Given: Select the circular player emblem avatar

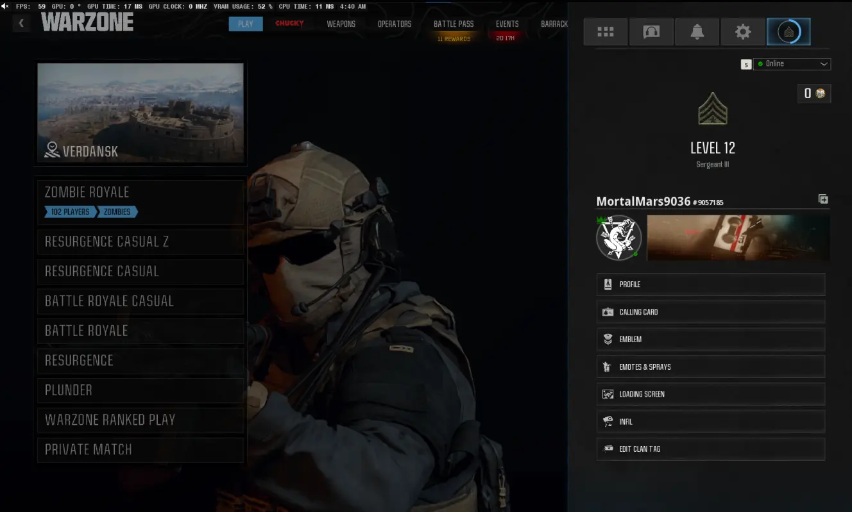Looking at the screenshot, I should (x=618, y=238).
